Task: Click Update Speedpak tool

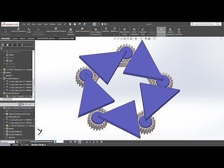Action: [170, 32]
